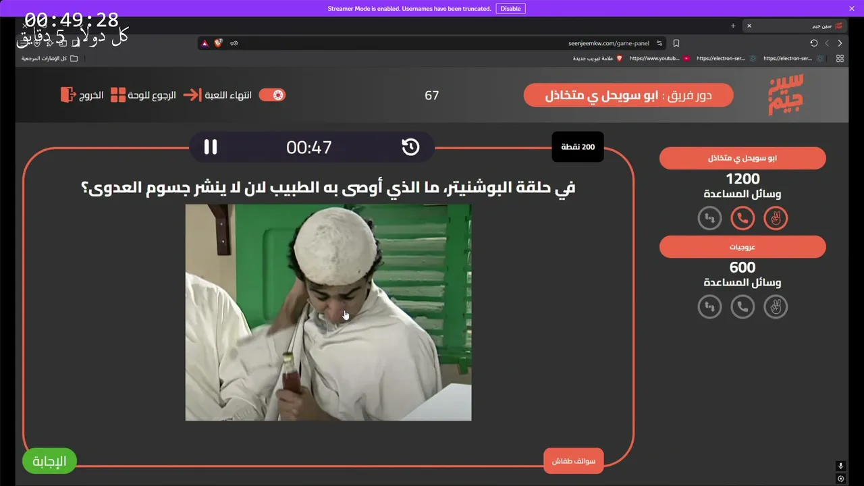The width and height of the screenshot is (864, 486).
Task: Select the الخروج link
Action: (x=91, y=95)
